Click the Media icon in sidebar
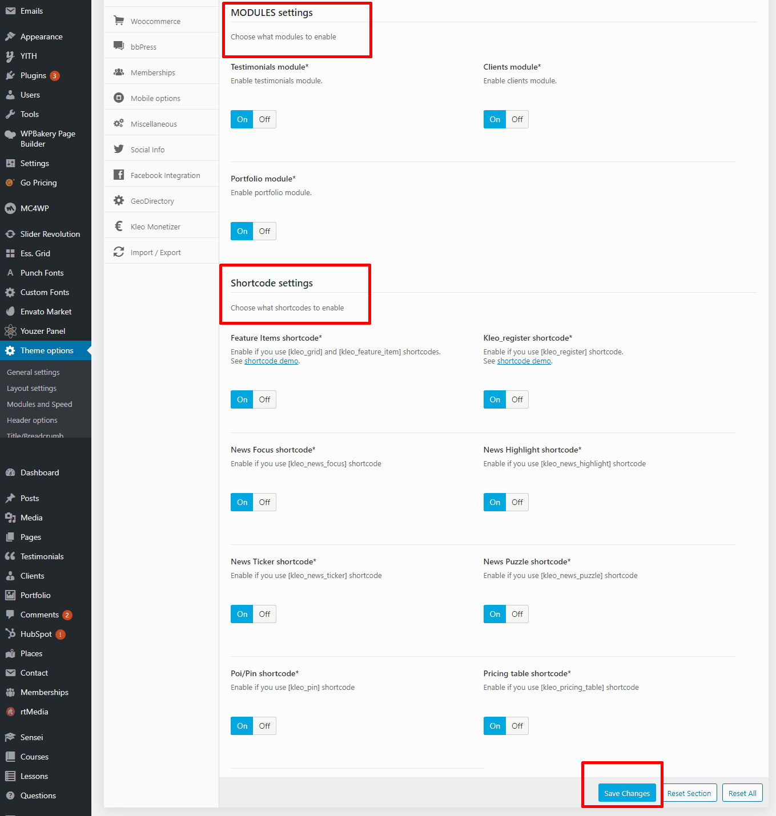 (x=10, y=518)
